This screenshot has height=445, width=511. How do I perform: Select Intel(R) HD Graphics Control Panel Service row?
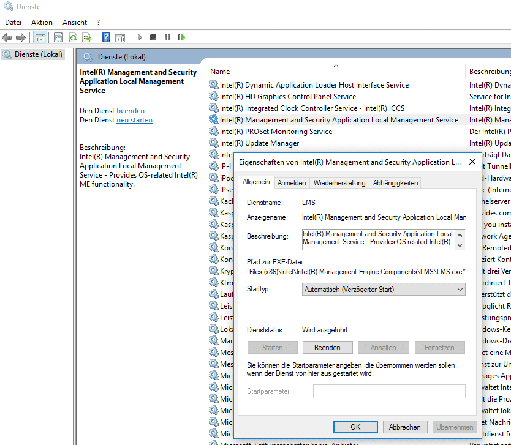click(x=288, y=97)
